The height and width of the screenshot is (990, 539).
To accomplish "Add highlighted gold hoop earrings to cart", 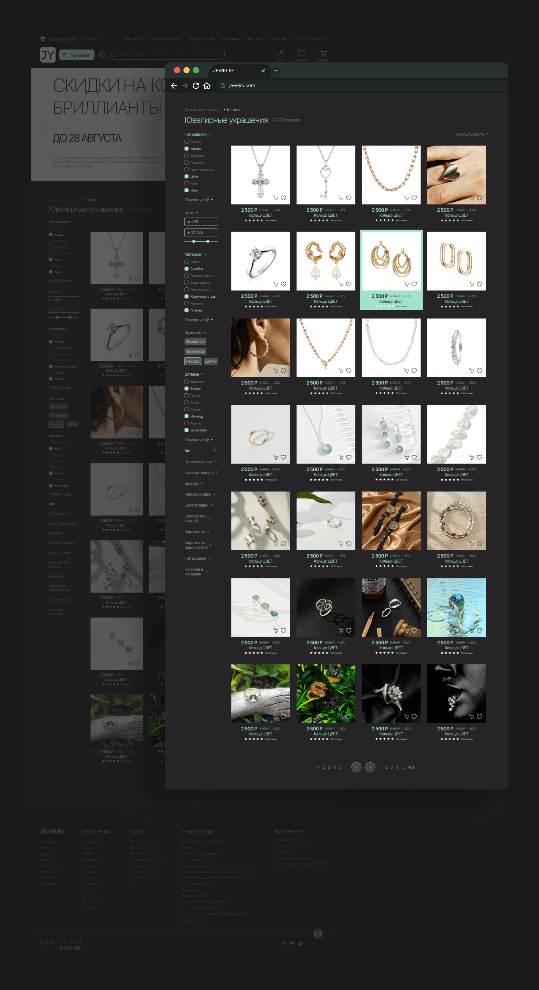I will (406, 284).
